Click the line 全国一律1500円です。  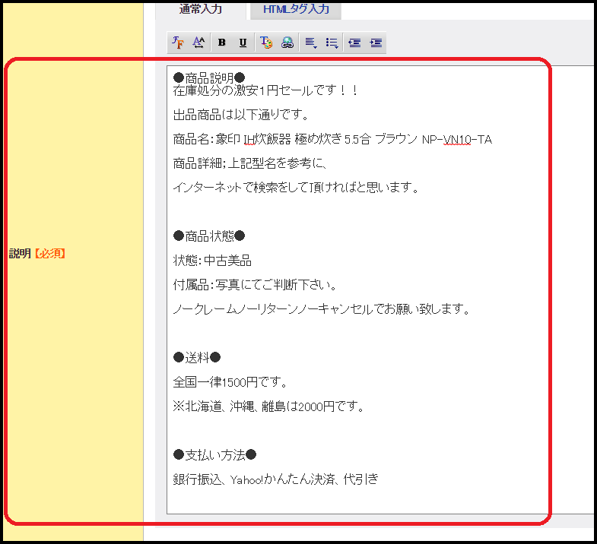(230, 382)
